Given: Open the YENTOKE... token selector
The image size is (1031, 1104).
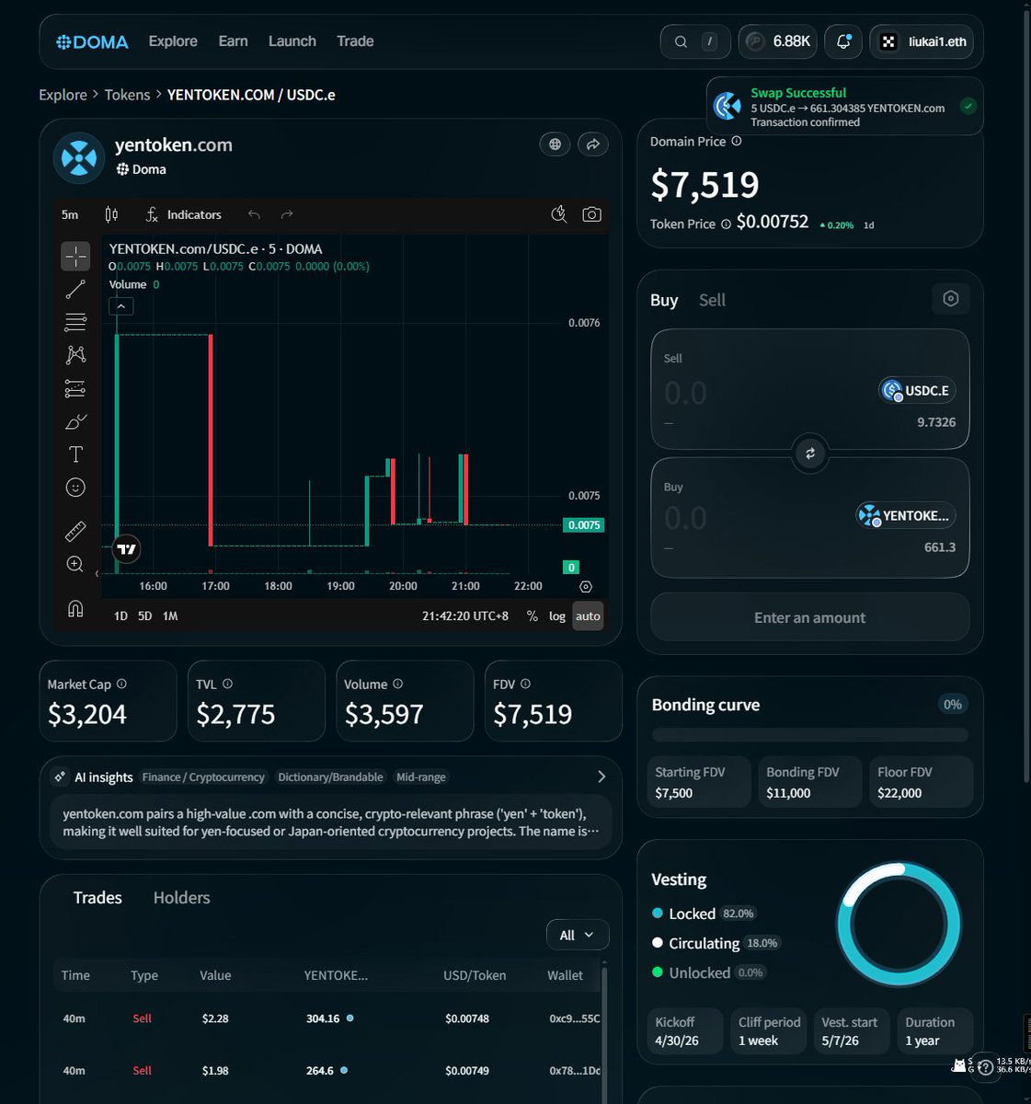Looking at the screenshot, I should (x=906, y=515).
